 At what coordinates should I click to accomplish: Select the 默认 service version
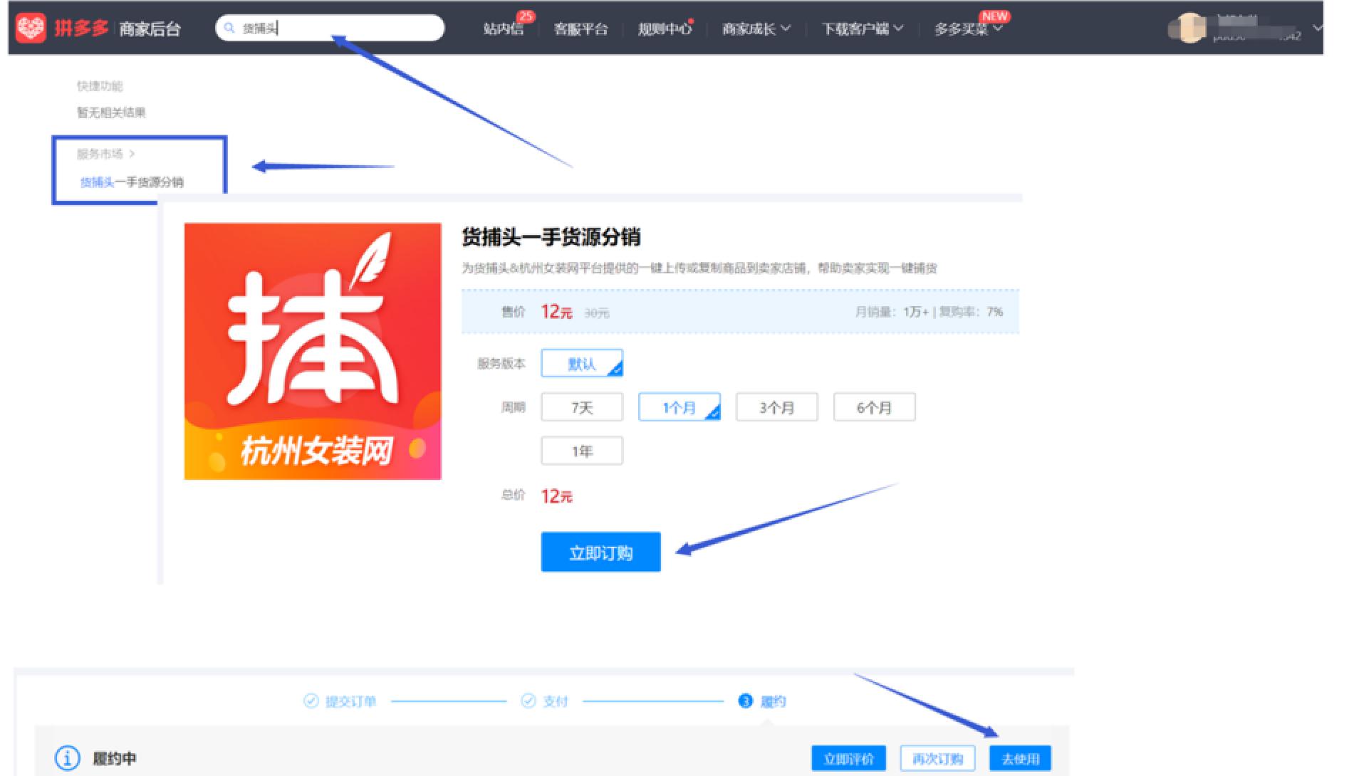click(x=582, y=363)
